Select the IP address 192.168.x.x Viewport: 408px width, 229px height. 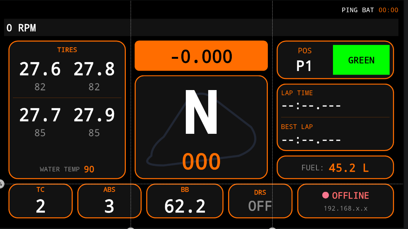pos(345,208)
